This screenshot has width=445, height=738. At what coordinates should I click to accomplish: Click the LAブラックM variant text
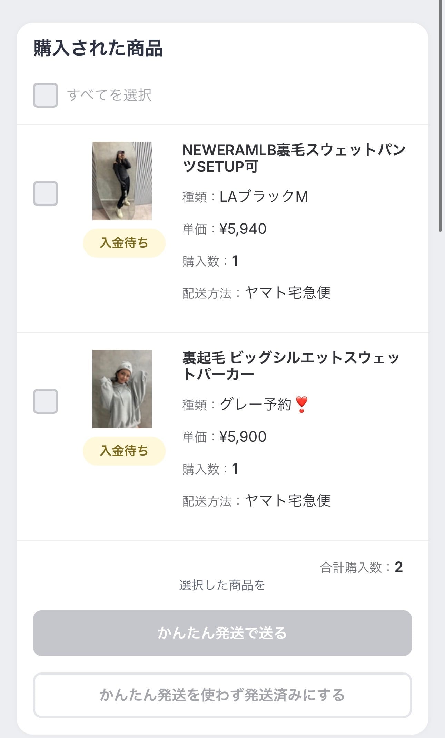pyautogui.click(x=264, y=197)
